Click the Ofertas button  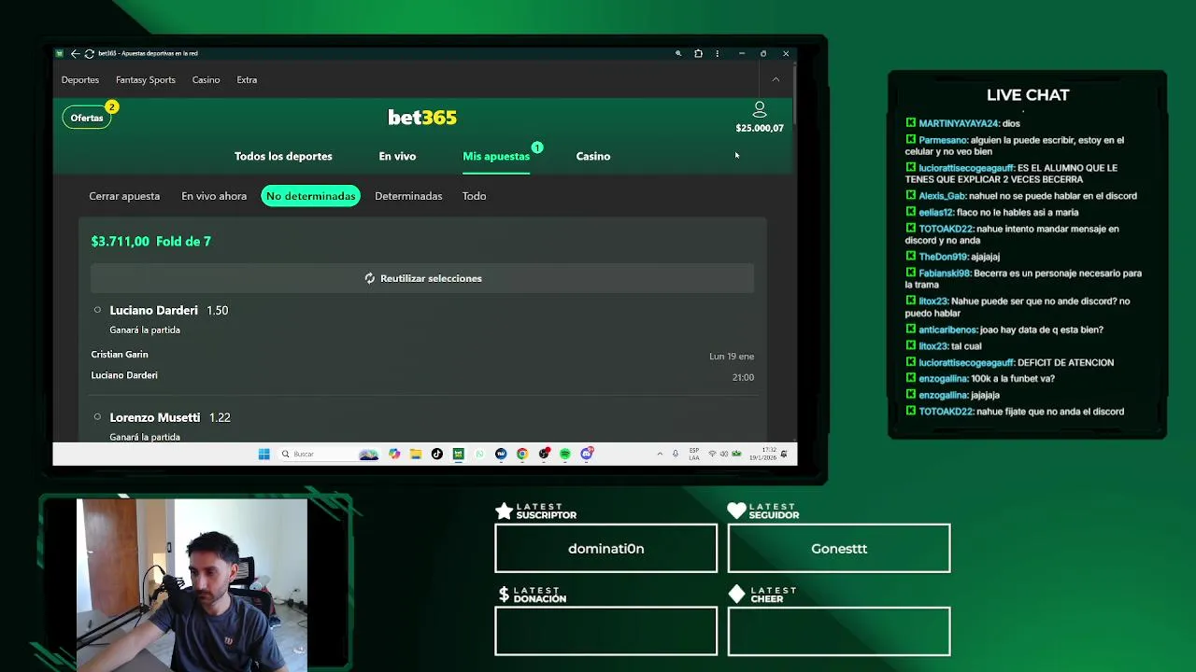coord(87,118)
